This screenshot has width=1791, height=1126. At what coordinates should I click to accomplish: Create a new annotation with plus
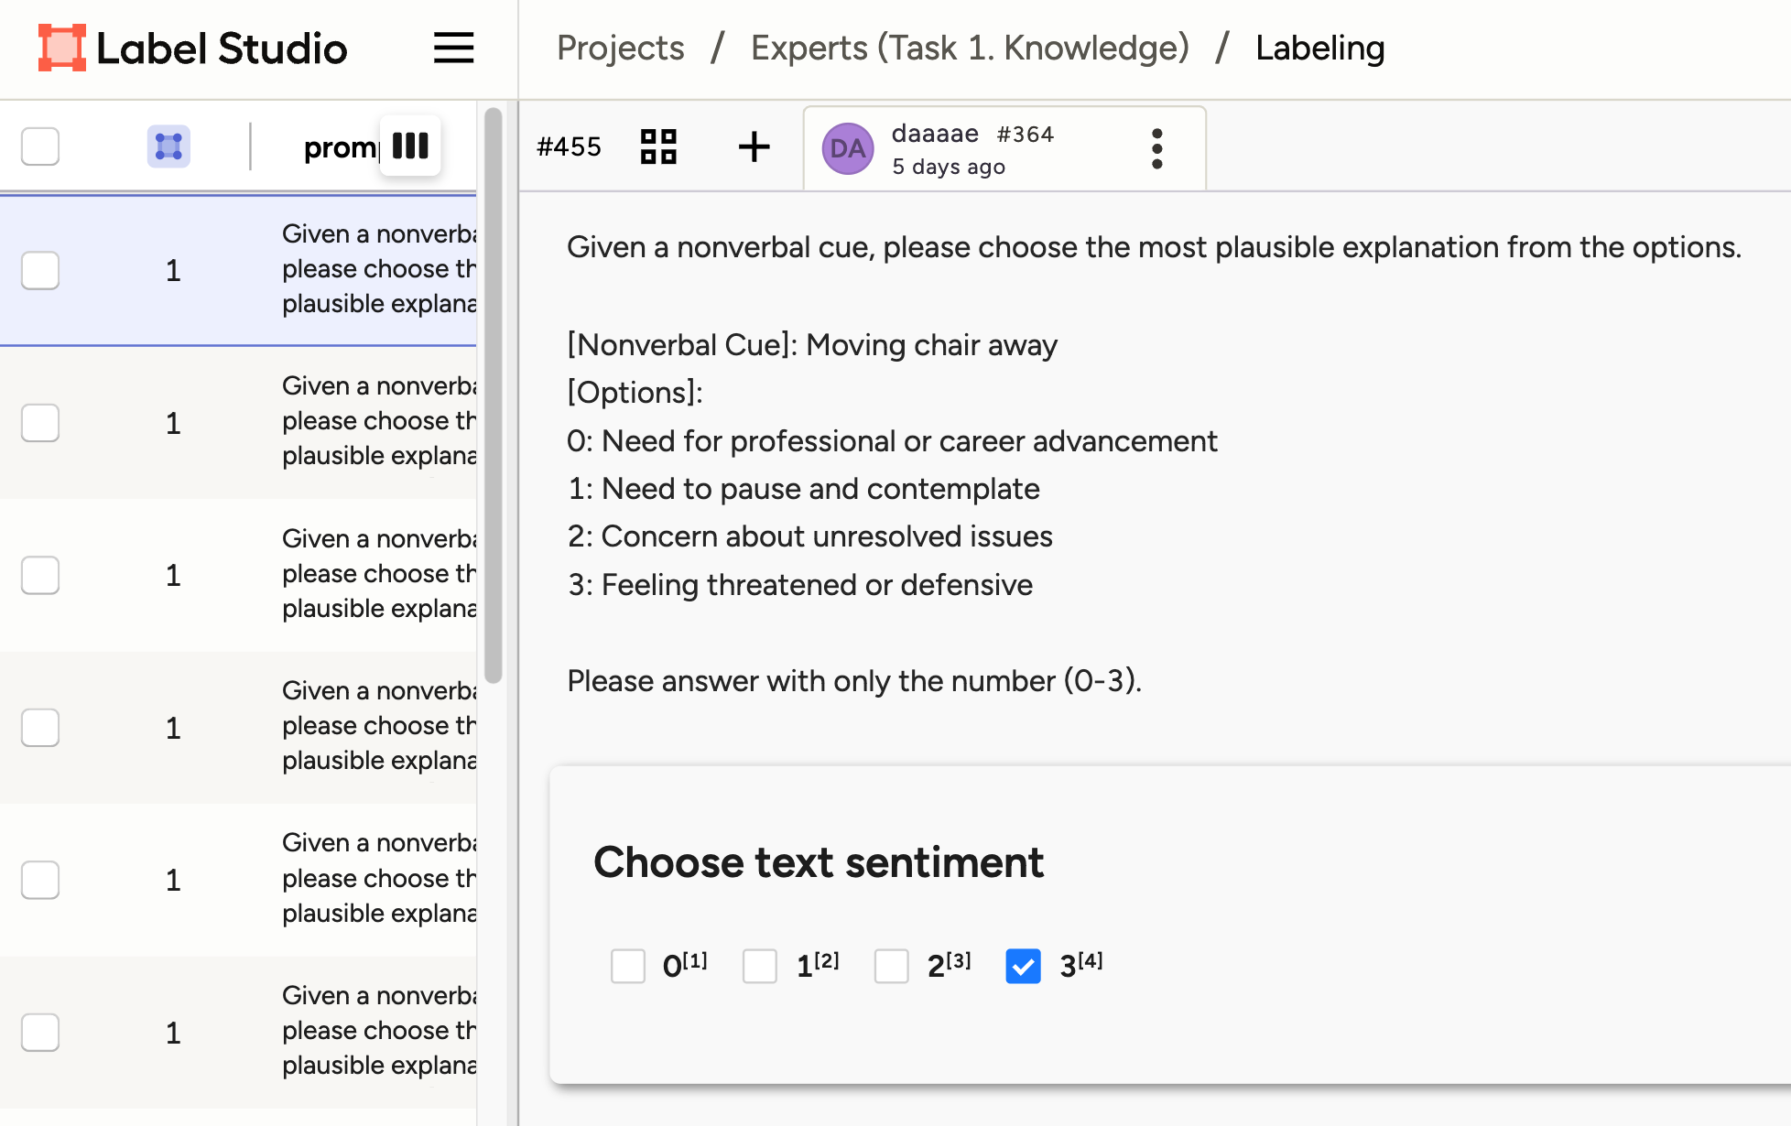point(754,146)
